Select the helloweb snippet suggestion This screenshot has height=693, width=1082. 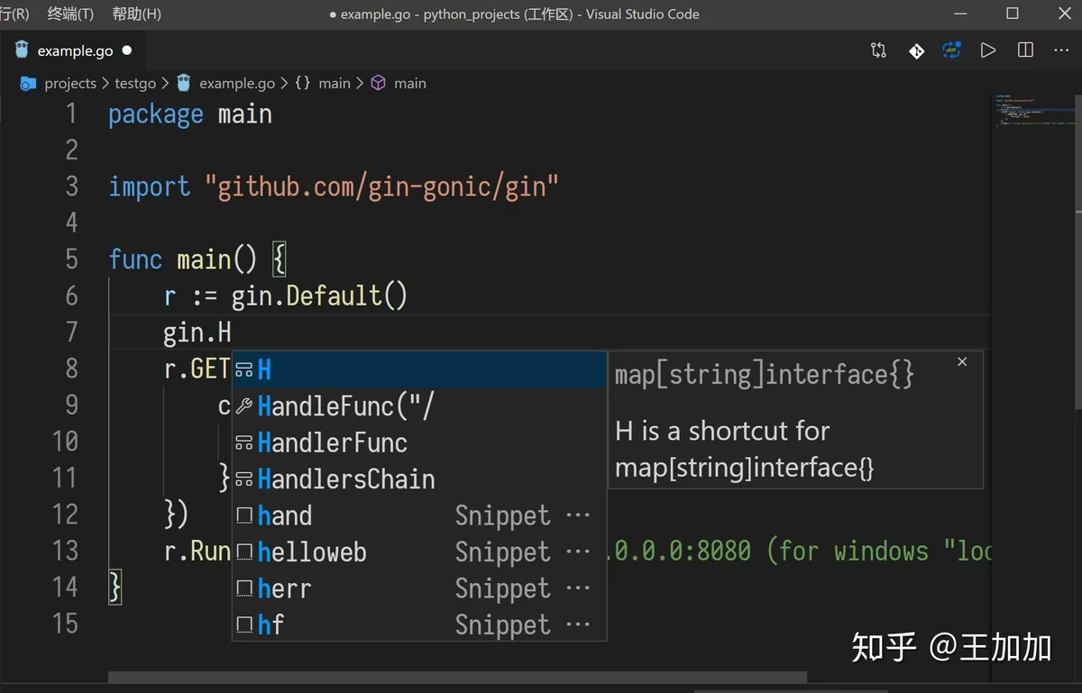click(x=419, y=552)
